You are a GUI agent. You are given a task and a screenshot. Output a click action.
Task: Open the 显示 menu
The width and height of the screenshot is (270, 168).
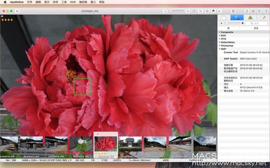pos(47,2)
